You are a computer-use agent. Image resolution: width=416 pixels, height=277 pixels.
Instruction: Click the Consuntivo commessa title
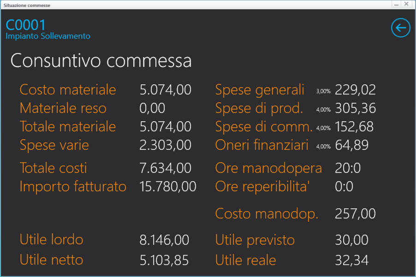(x=101, y=60)
